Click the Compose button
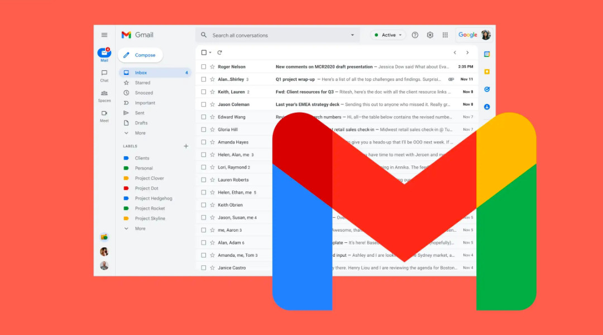Viewport: 603px width, 335px height. tap(140, 55)
